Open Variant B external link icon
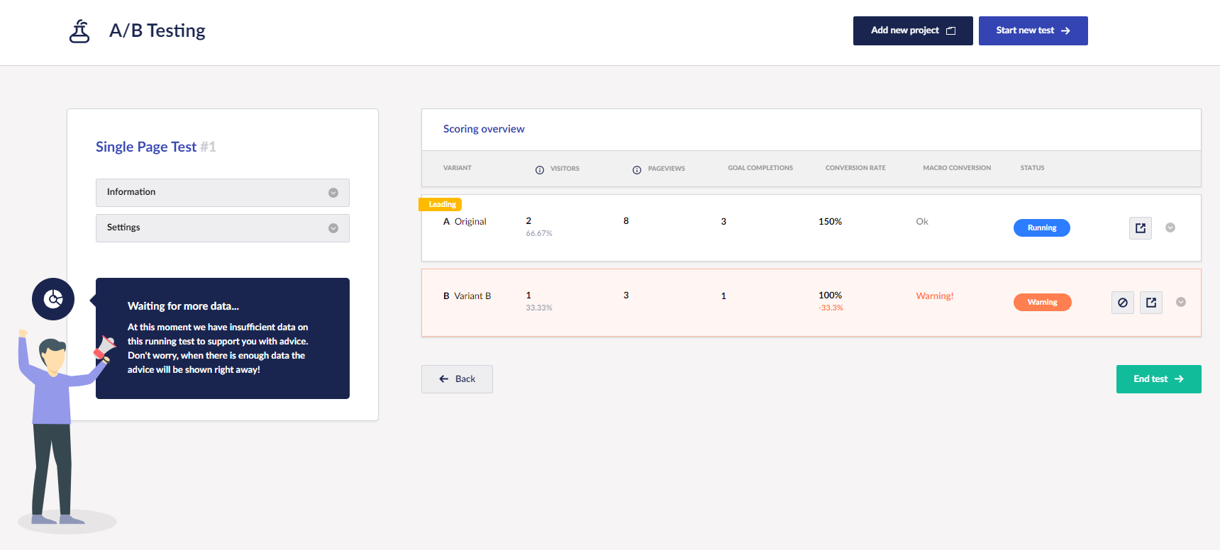 click(1150, 303)
